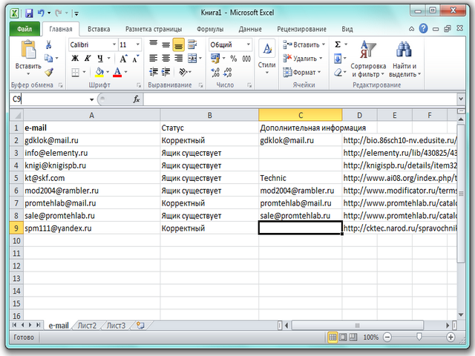Viewport: 475px width, 356px height.
Task: Switch to the Вставка ribbon tab
Action: point(99,30)
